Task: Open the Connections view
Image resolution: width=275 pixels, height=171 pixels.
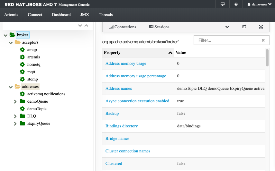Action: coord(123,27)
